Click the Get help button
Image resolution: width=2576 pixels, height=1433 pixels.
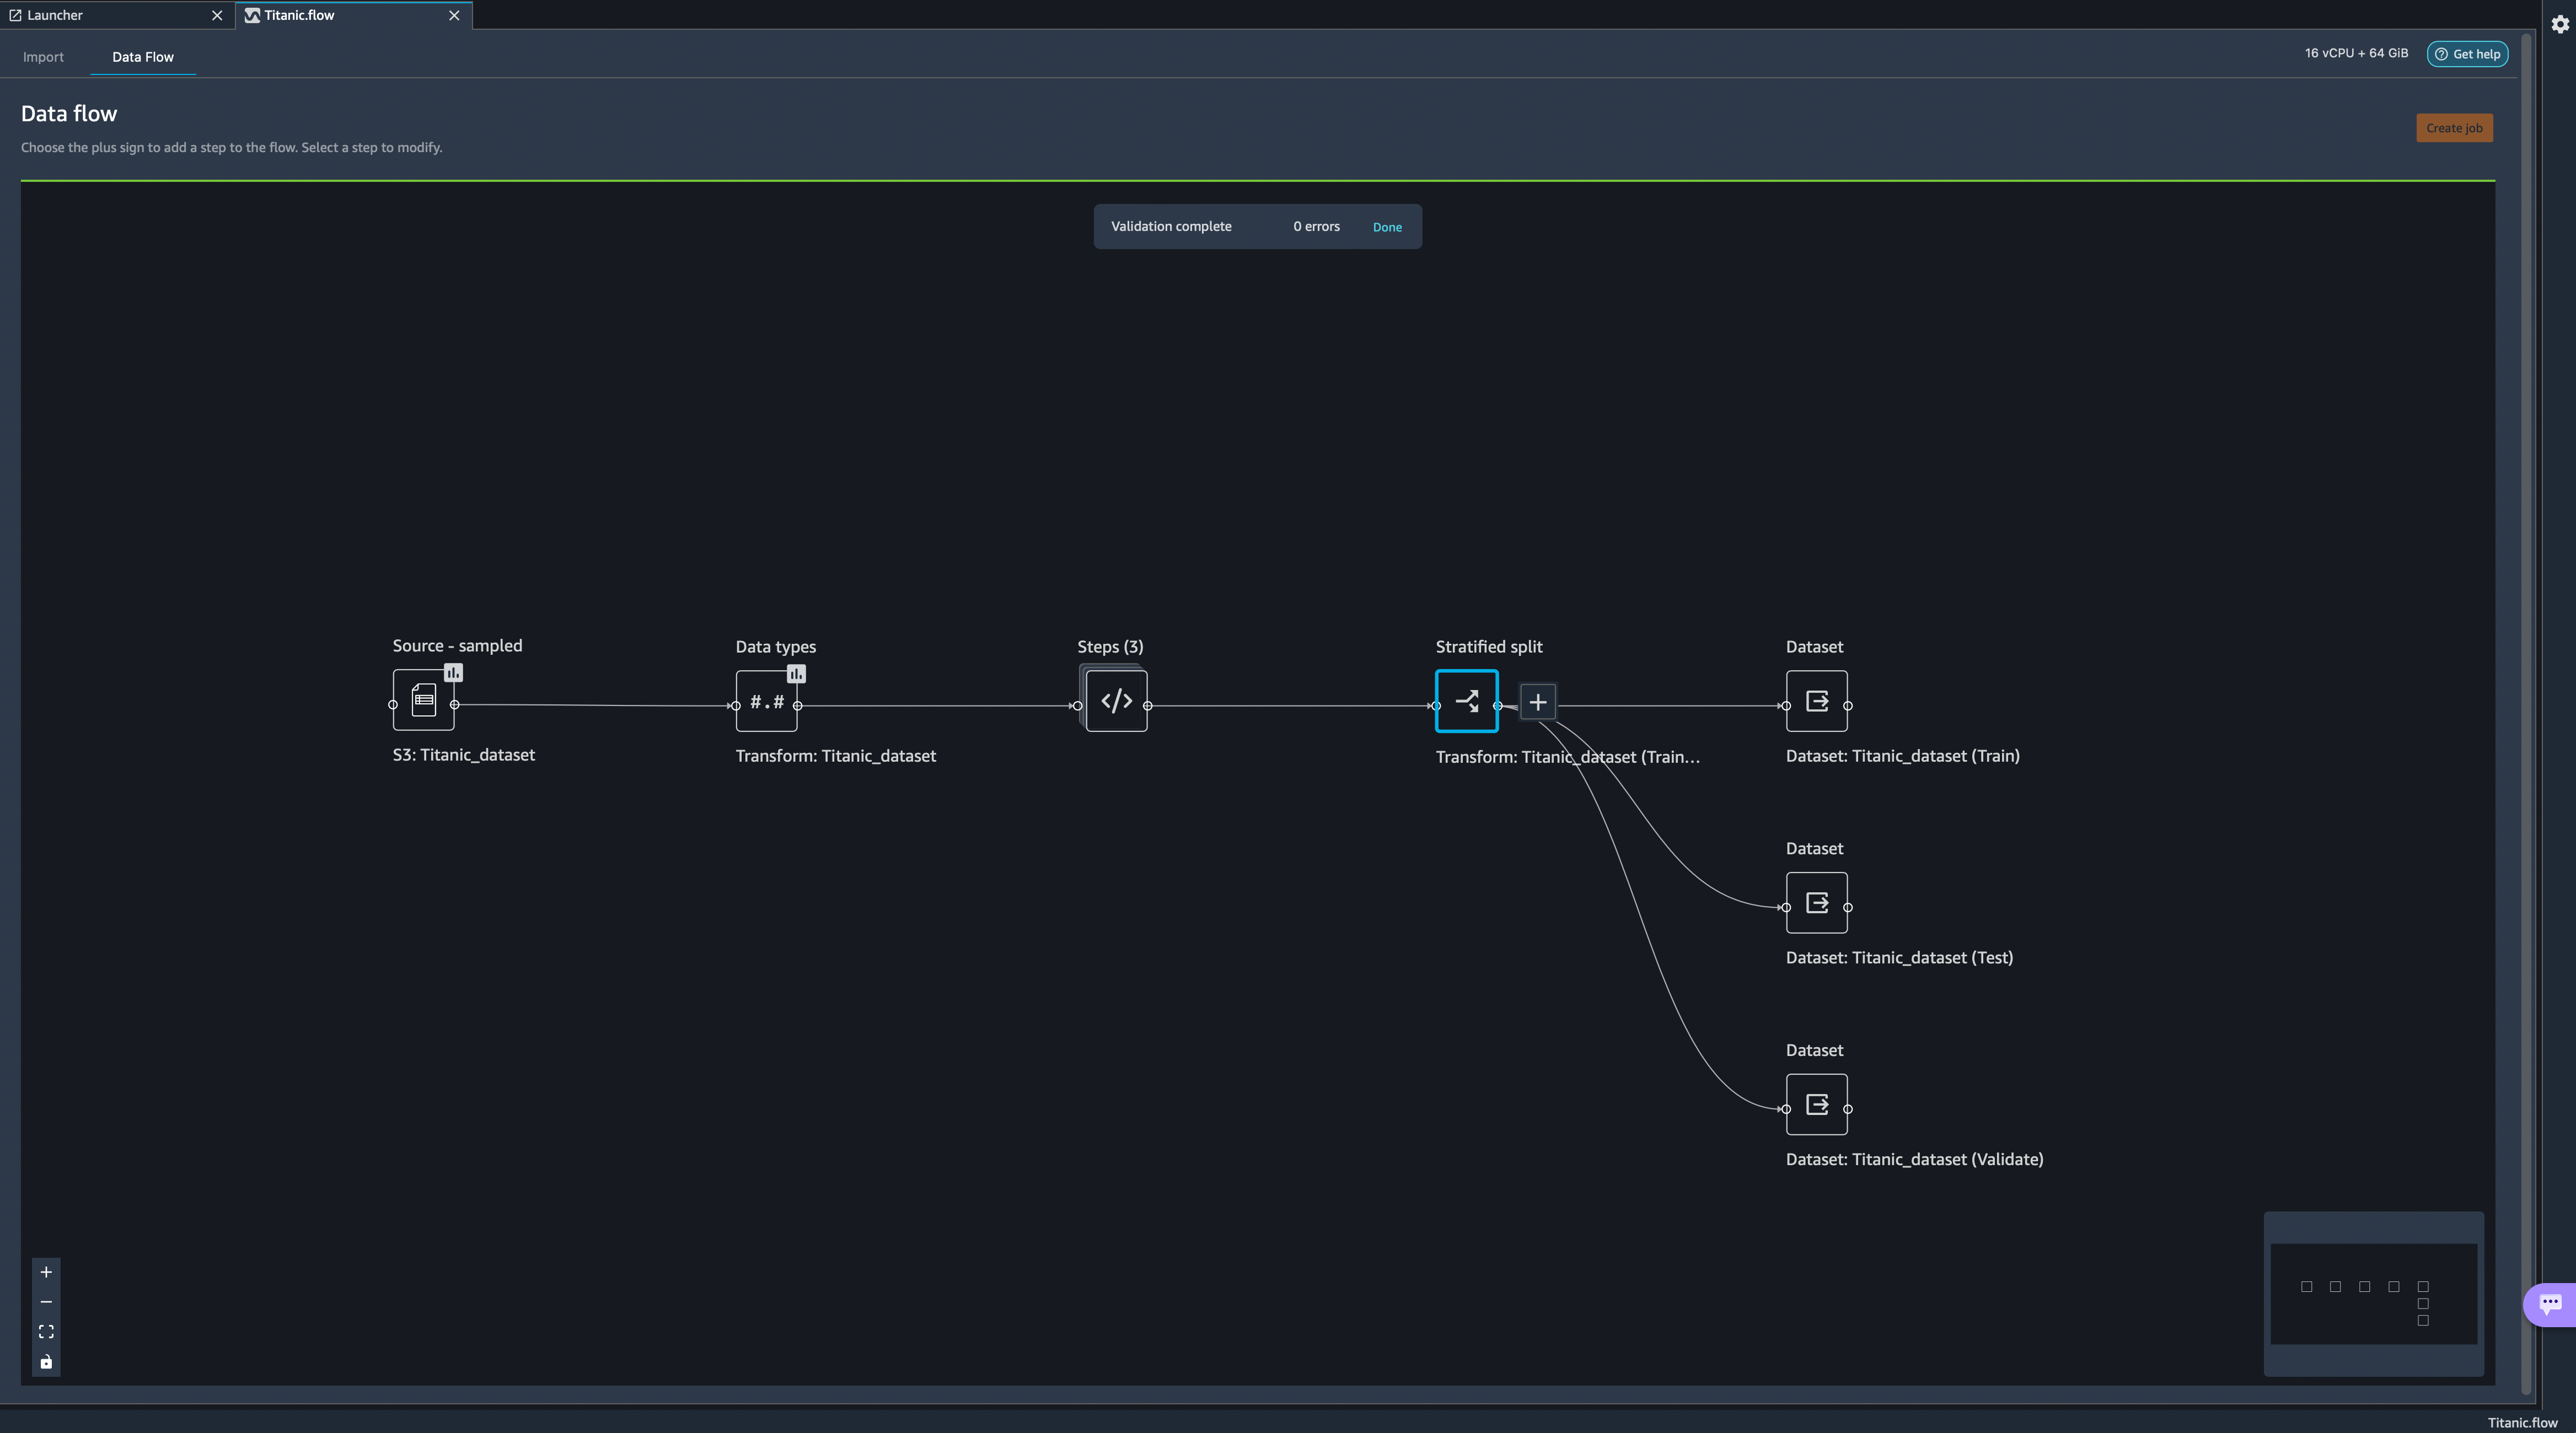coord(2467,54)
